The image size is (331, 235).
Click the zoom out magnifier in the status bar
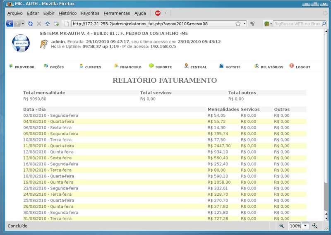[x=281, y=226]
